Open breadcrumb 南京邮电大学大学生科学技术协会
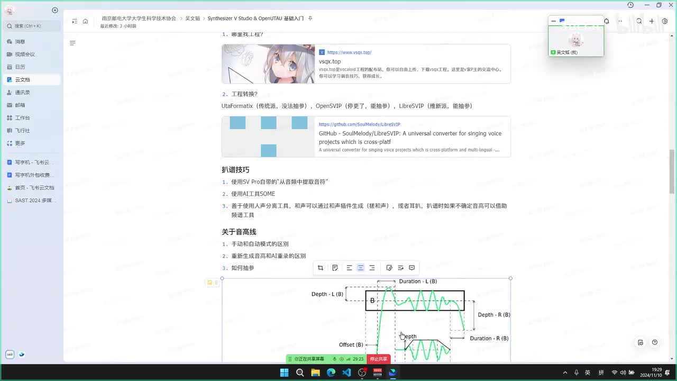 tap(139, 18)
